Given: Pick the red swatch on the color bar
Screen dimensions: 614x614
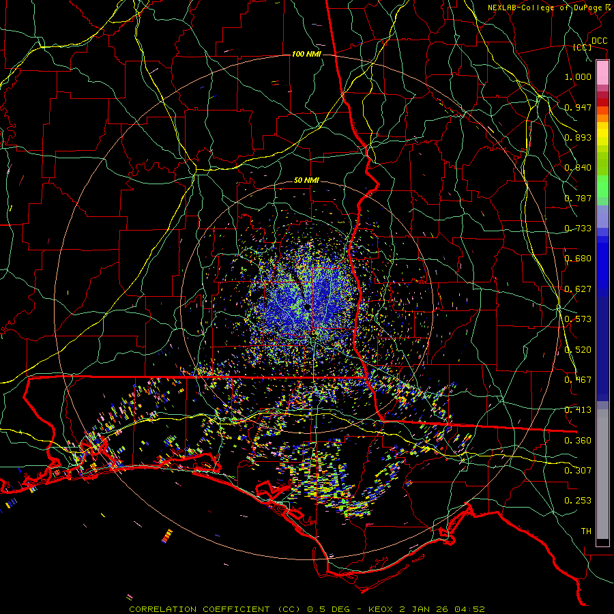Looking at the screenshot, I should [x=602, y=102].
